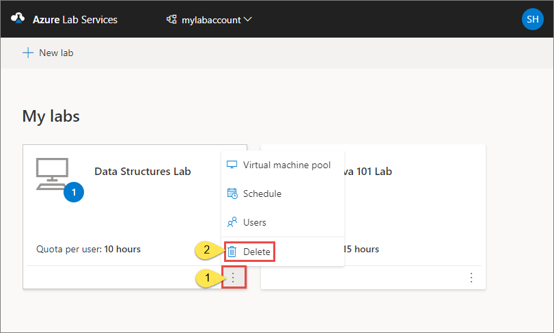
Task: Choose Users from the context menu
Action: pos(283,222)
